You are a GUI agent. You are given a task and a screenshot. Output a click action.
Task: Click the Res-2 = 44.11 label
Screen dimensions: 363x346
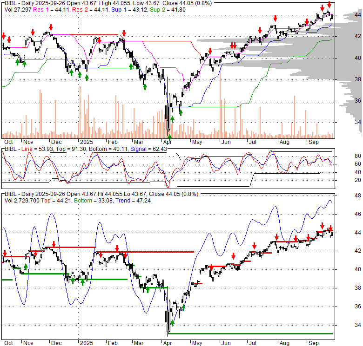[x=91, y=10]
